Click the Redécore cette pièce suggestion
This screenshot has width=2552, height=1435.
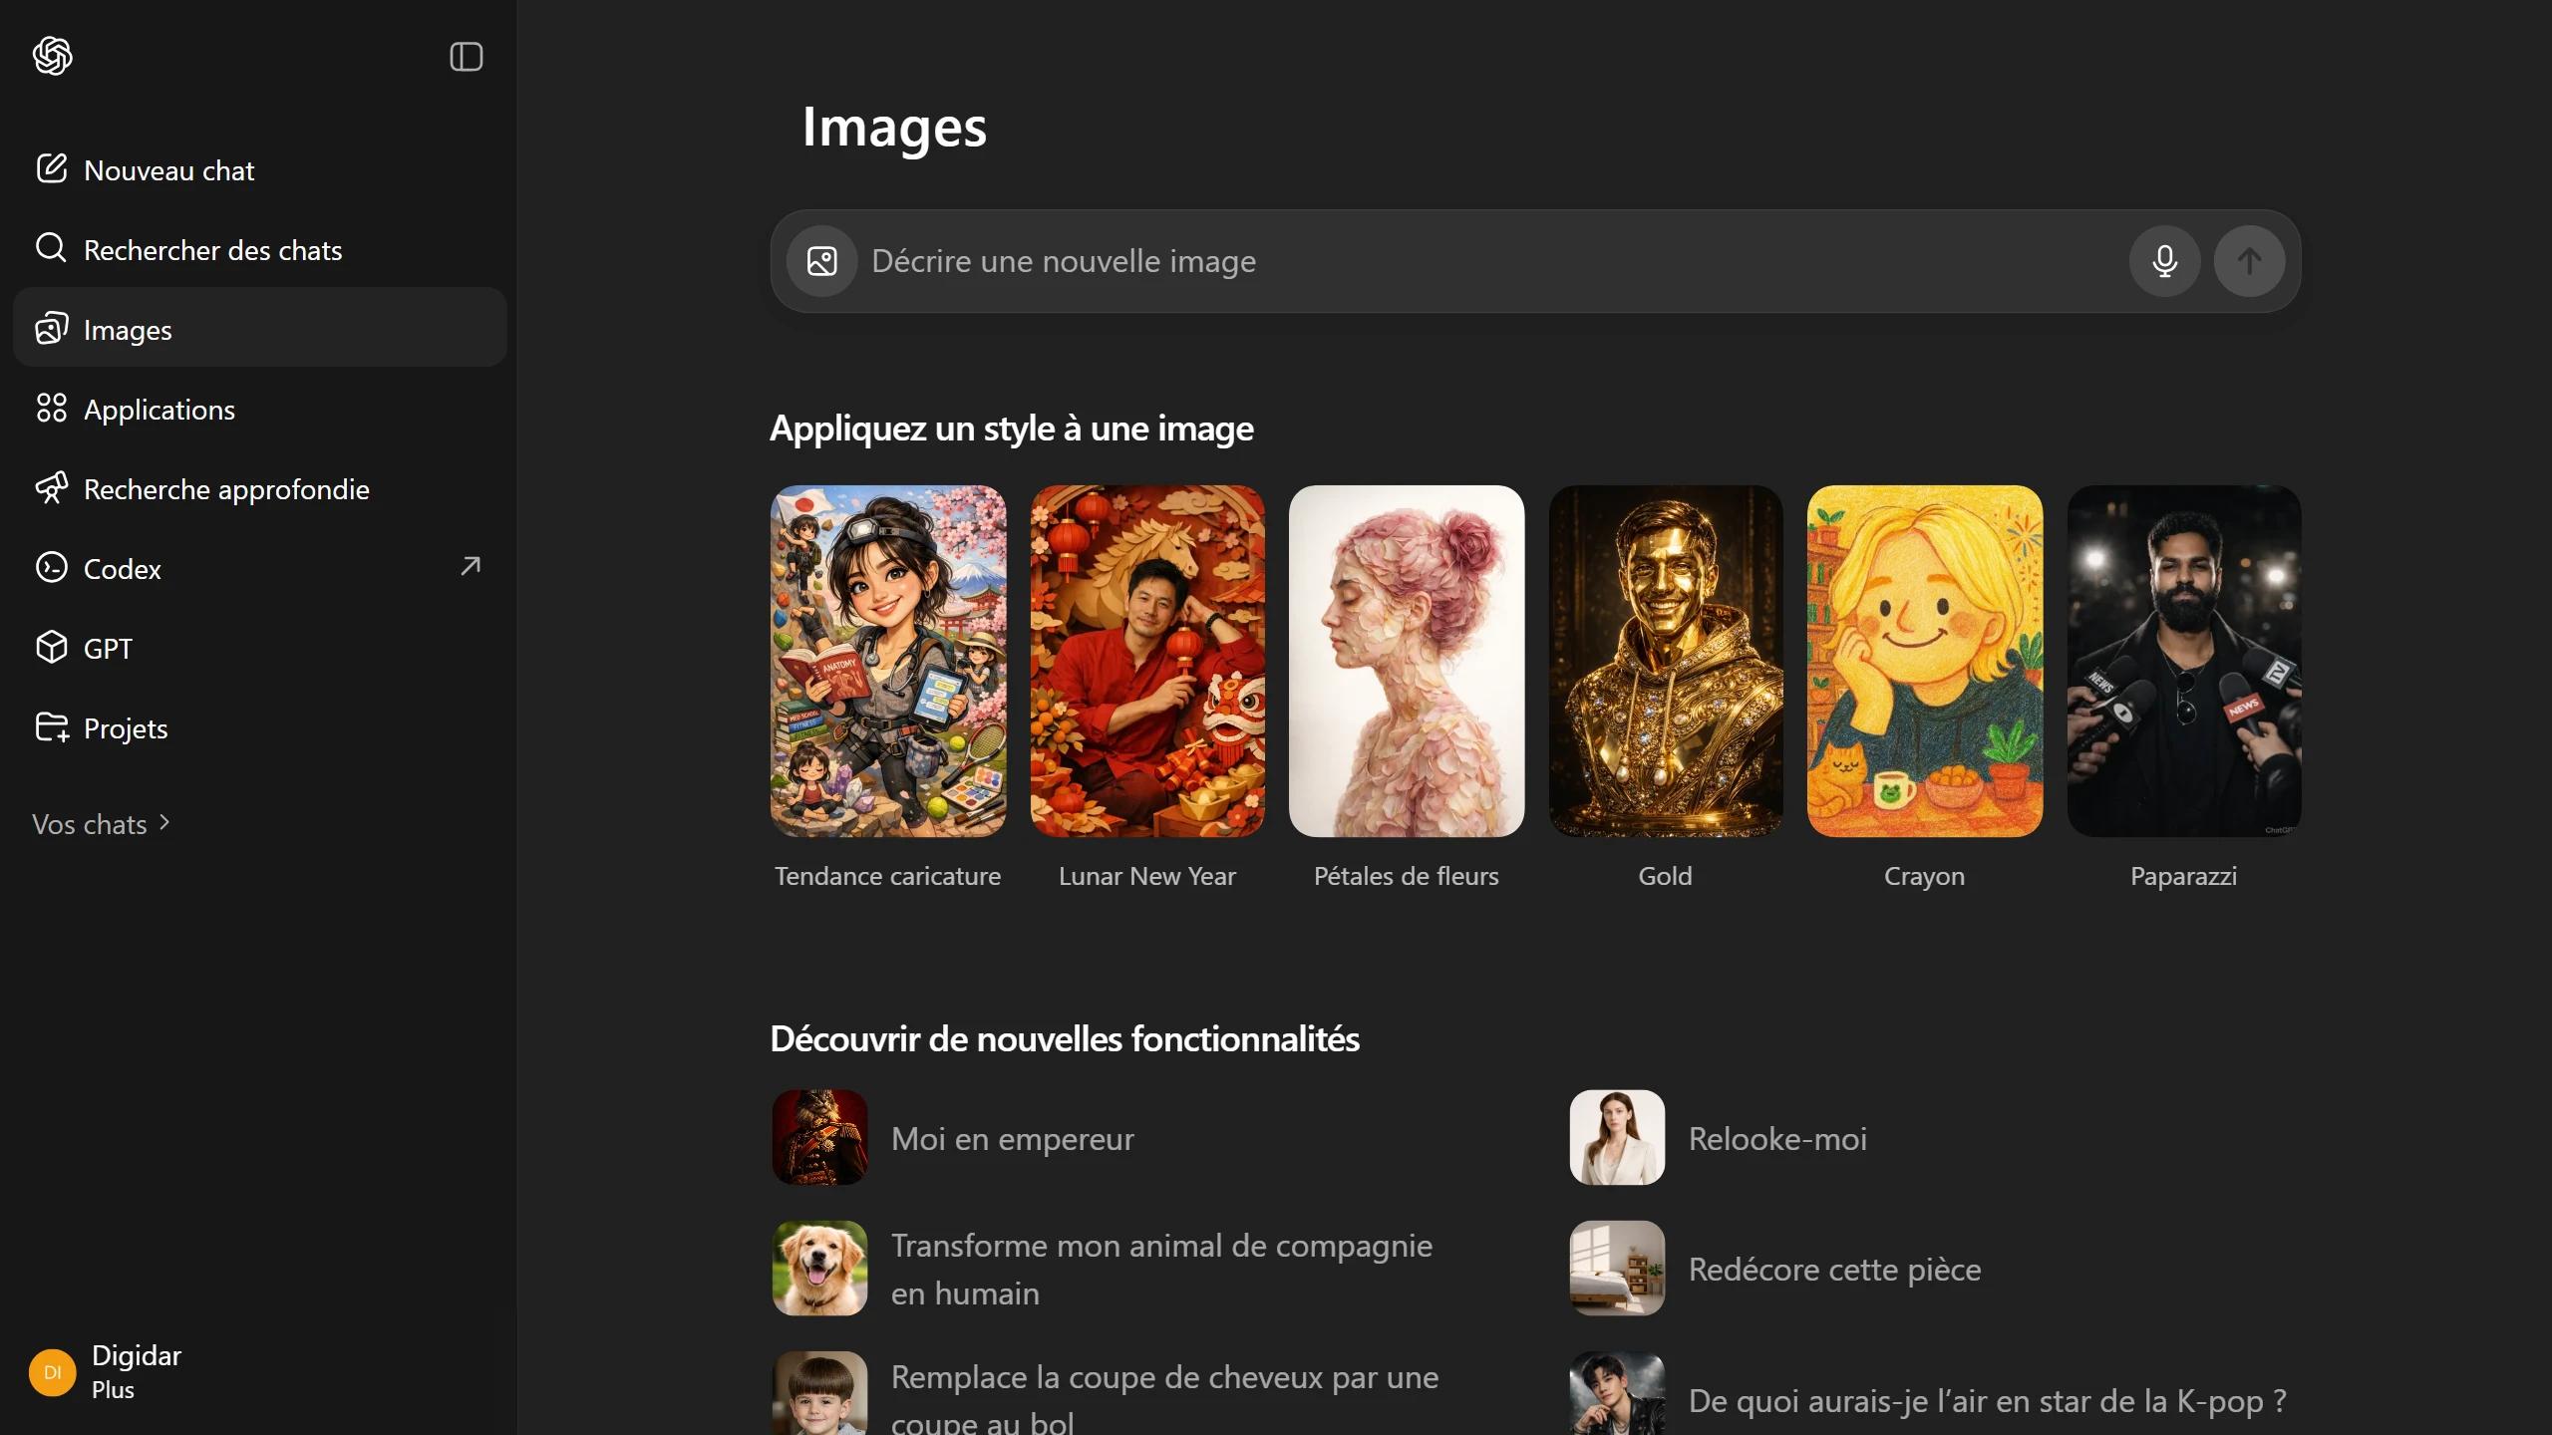(1833, 1269)
